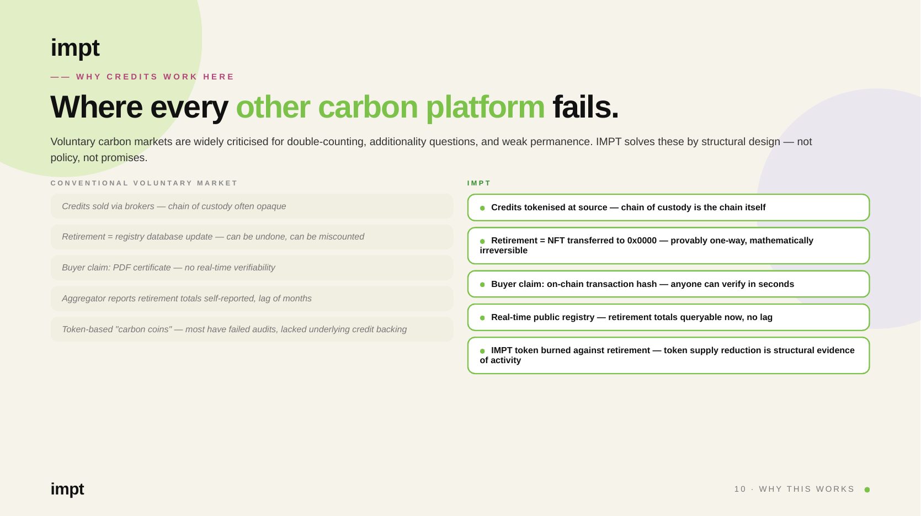Viewport: 921px width, 516px height.
Task: Click the green IMPT column heading
Action: [479, 183]
